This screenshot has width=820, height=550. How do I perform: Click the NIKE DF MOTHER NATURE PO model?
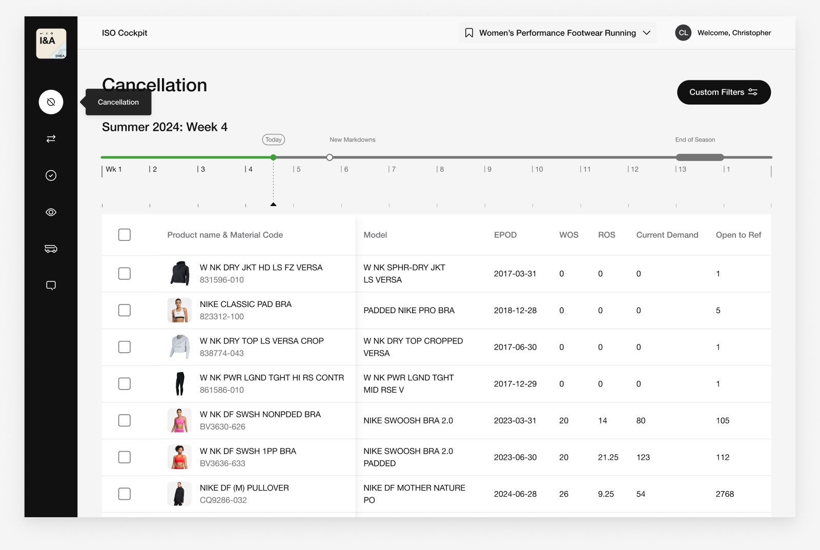[x=414, y=494]
